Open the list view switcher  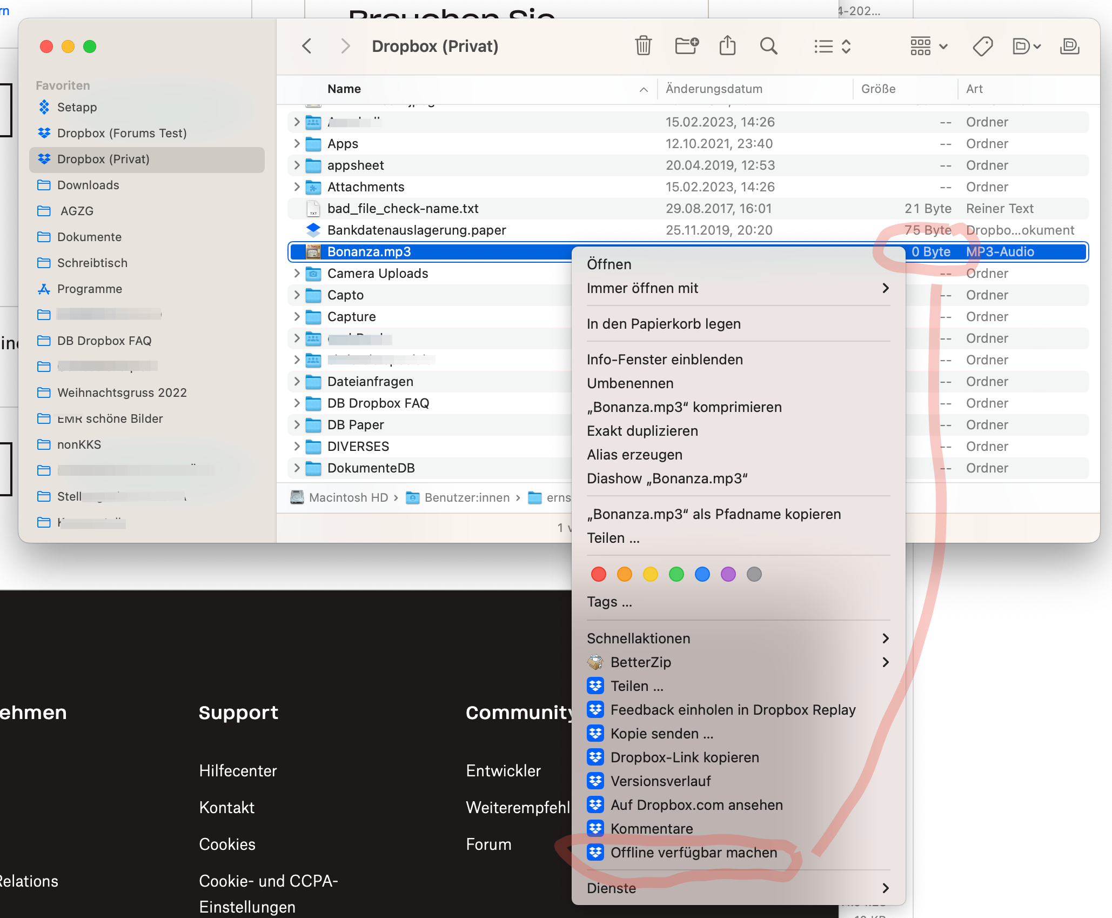click(x=833, y=46)
